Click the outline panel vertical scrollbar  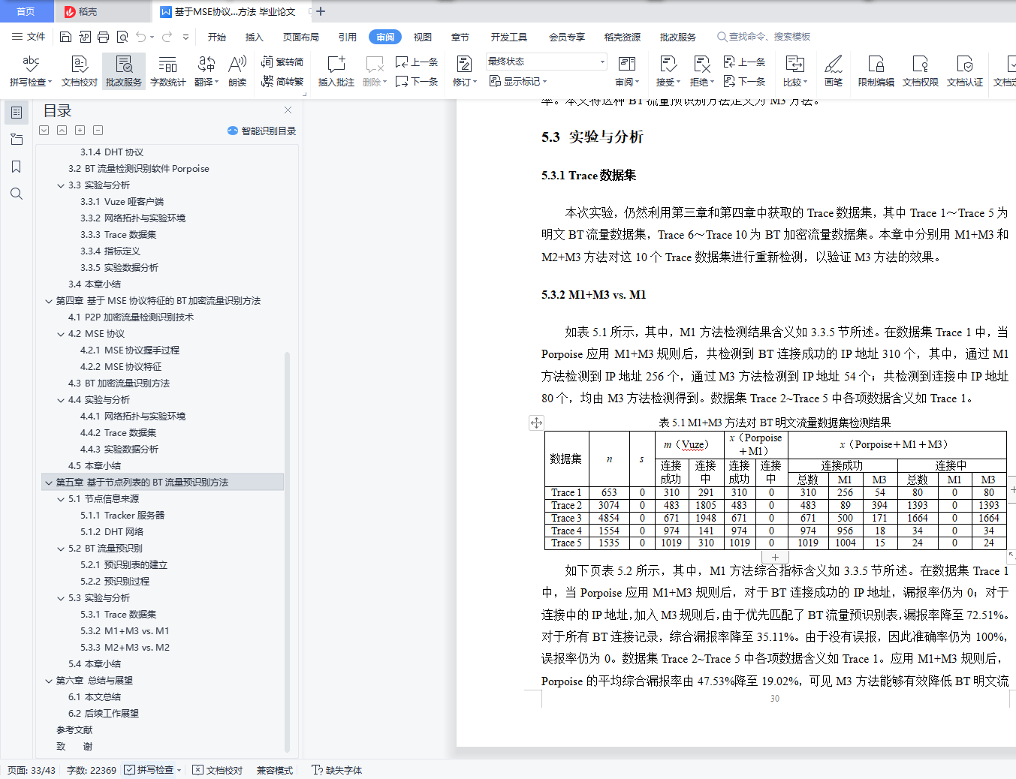pos(287,552)
